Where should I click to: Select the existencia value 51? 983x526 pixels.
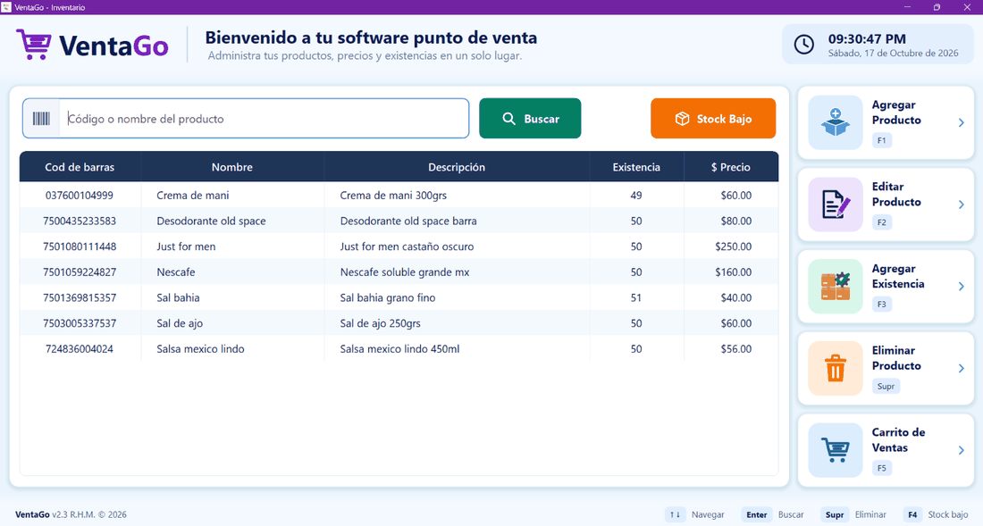pyautogui.click(x=636, y=298)
